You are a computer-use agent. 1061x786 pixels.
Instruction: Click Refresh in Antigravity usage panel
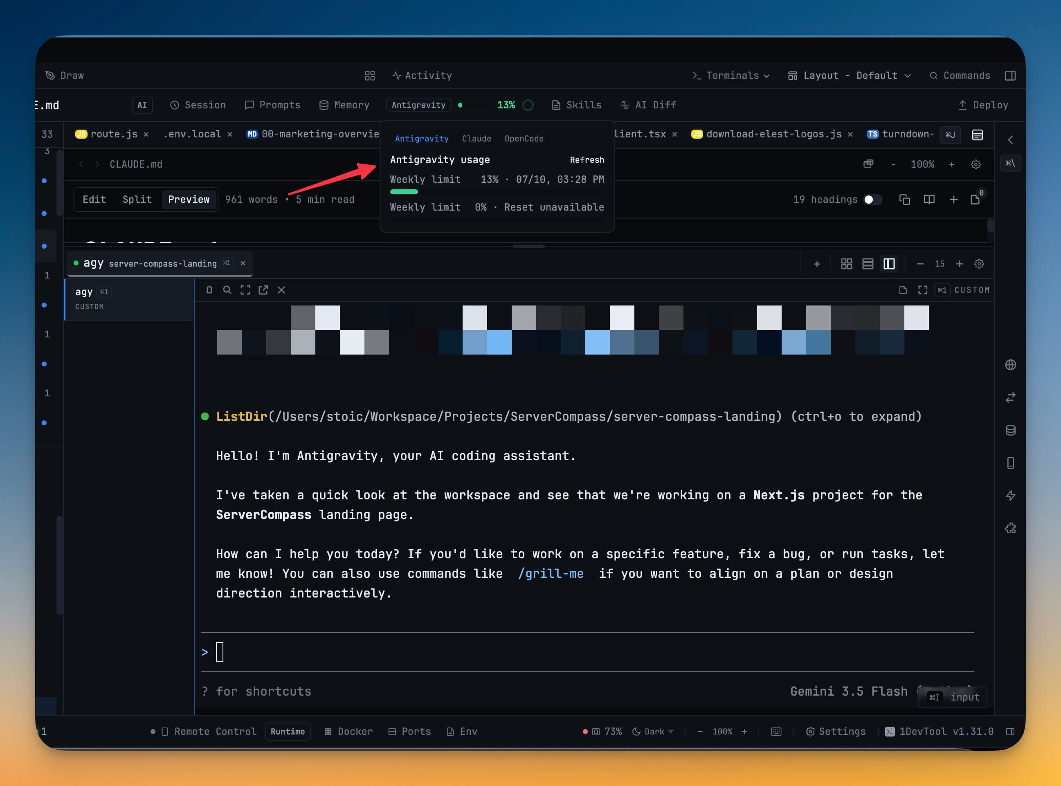point(587,160)
